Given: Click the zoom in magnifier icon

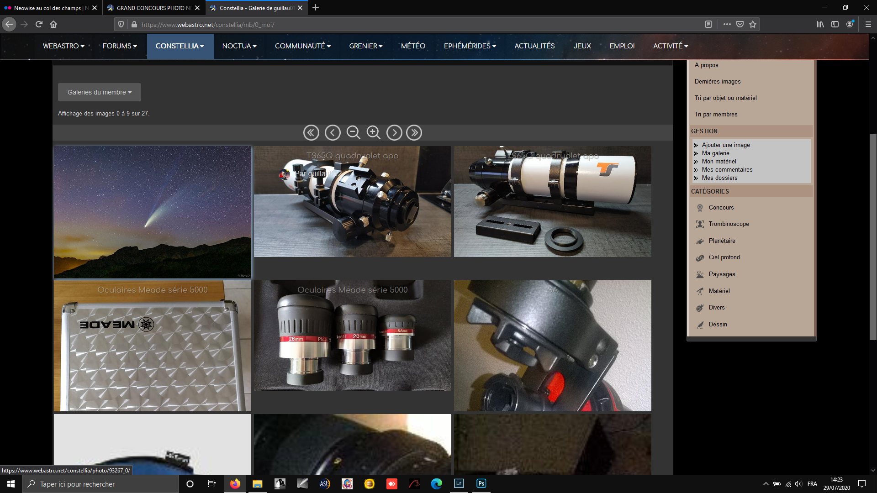Looking at the screenshot, I should (x=374, y=133).
